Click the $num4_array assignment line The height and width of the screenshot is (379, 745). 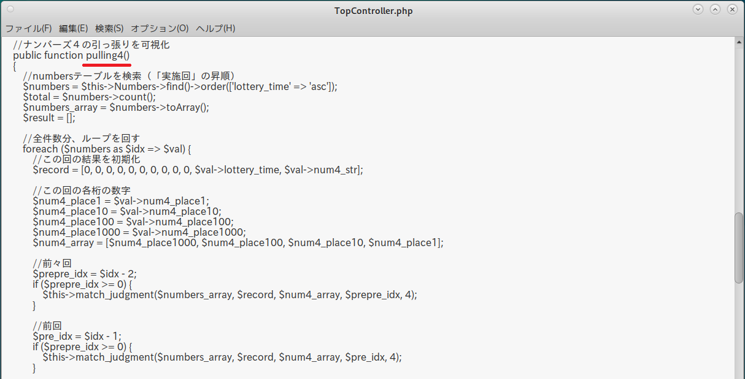pos(237,242)
